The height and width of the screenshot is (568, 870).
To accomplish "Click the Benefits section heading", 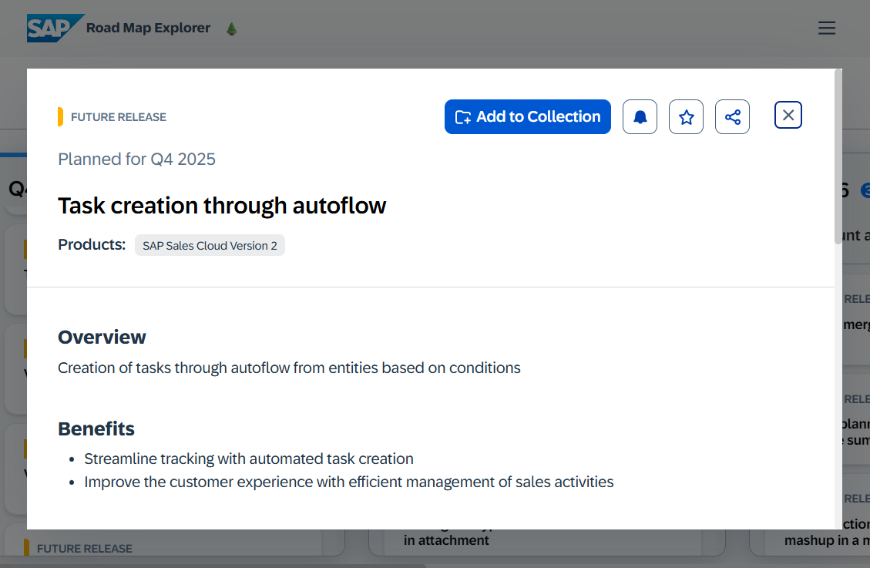I will (x=96, y=429).
